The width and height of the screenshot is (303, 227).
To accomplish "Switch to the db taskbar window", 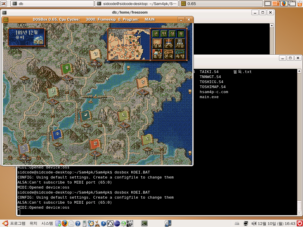I will pos(52,4).
